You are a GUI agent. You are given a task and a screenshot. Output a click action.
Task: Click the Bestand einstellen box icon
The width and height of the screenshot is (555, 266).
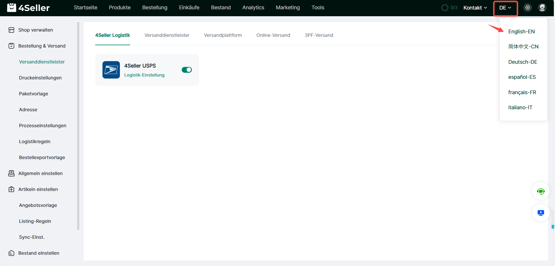tap(11, 253)
